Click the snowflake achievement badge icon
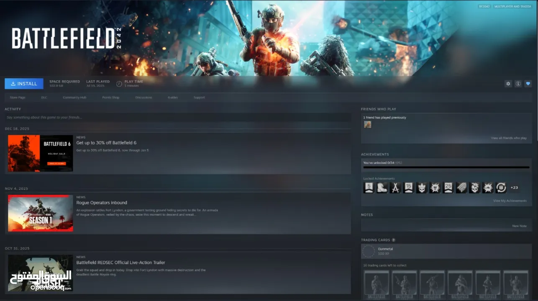The width and height of the screenshot is (538, 301). 487,187
